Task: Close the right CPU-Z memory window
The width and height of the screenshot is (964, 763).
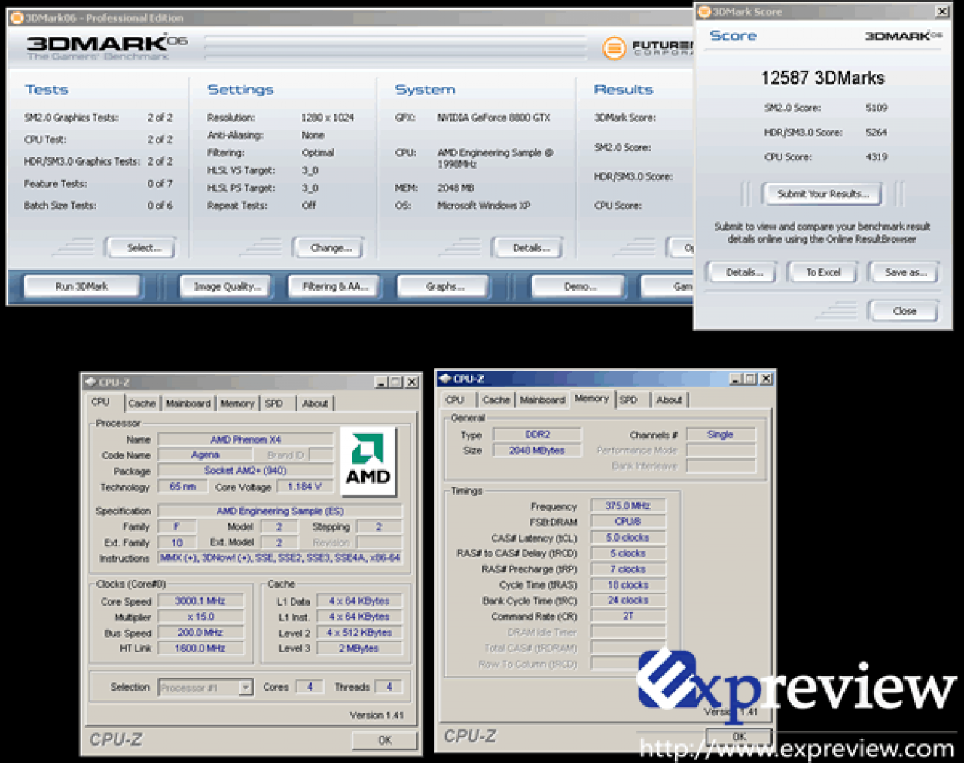Action: (x=766, y=379)
